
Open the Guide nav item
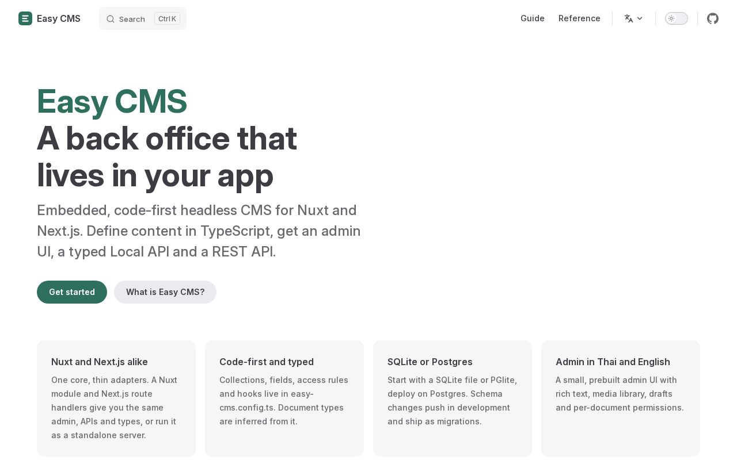pos(533,18)
